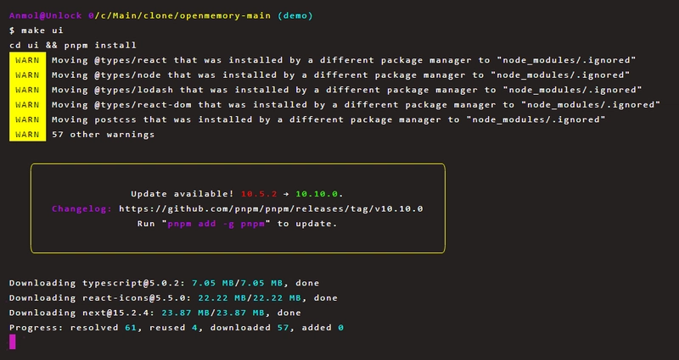
Task: Click the WARN badge for the @types/react-dom line
Action: coord(27,105)
